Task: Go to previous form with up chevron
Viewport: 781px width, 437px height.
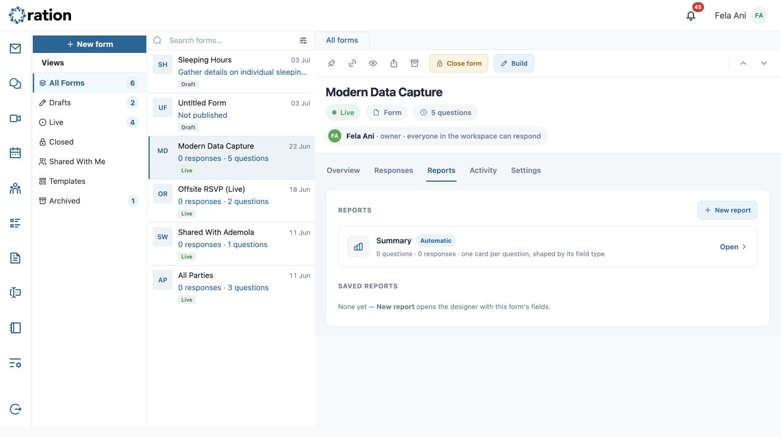Action: point(743,63)
